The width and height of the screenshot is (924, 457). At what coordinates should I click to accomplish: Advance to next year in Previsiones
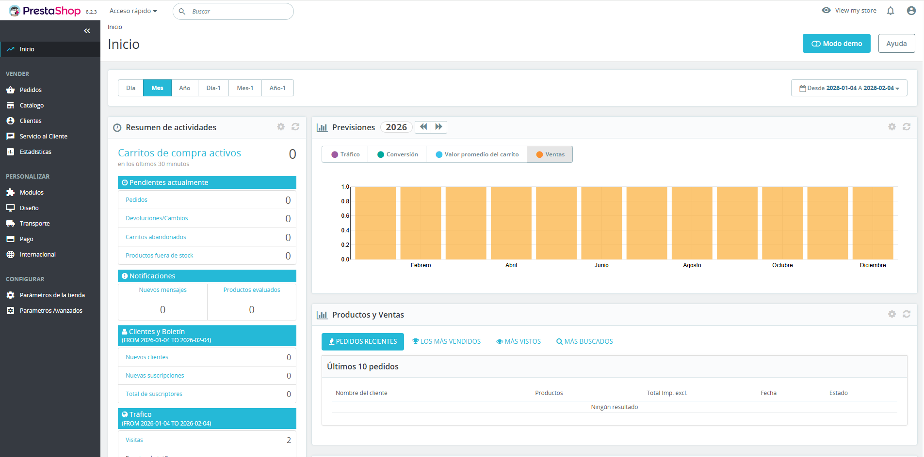pos(438,127)
